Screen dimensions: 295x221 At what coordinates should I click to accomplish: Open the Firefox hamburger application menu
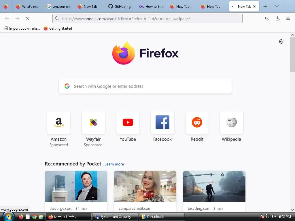(288, 18)
